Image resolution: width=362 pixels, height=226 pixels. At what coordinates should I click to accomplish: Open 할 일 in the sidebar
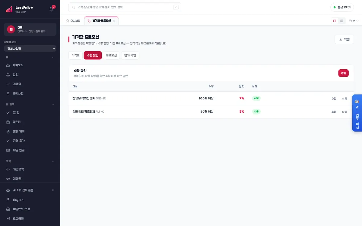tap(30, 112)
